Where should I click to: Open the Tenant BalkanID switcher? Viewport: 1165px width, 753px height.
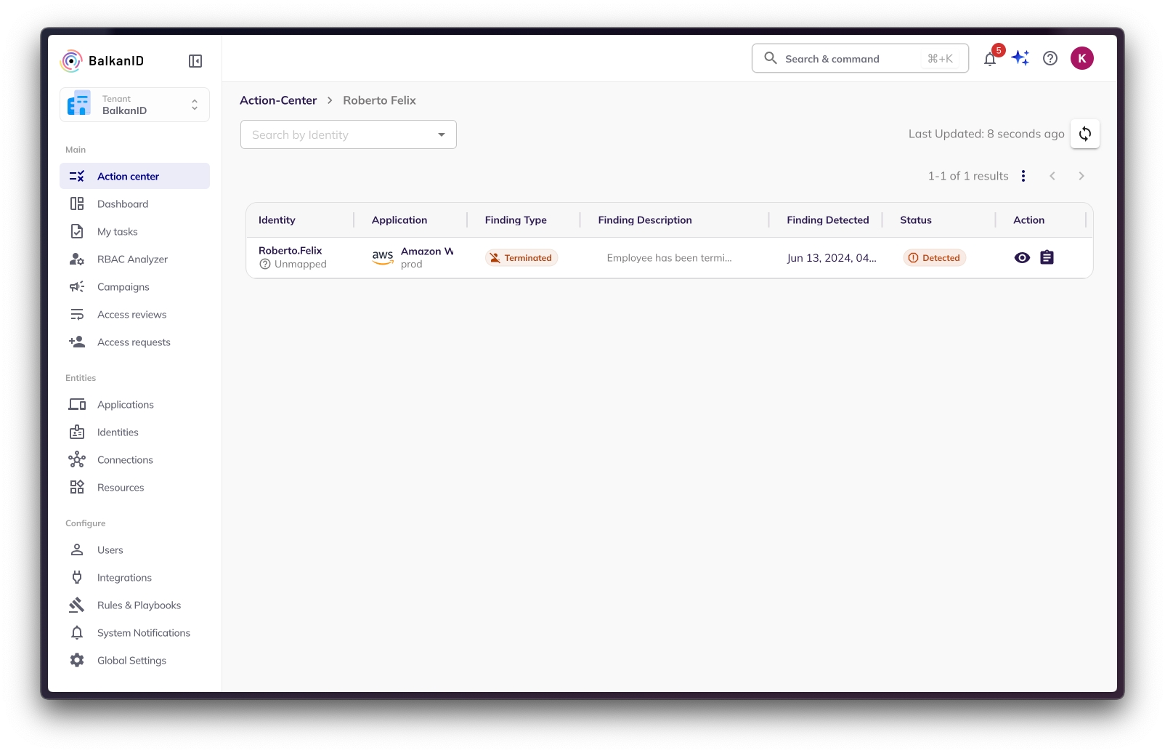click(x=134, y=105)
